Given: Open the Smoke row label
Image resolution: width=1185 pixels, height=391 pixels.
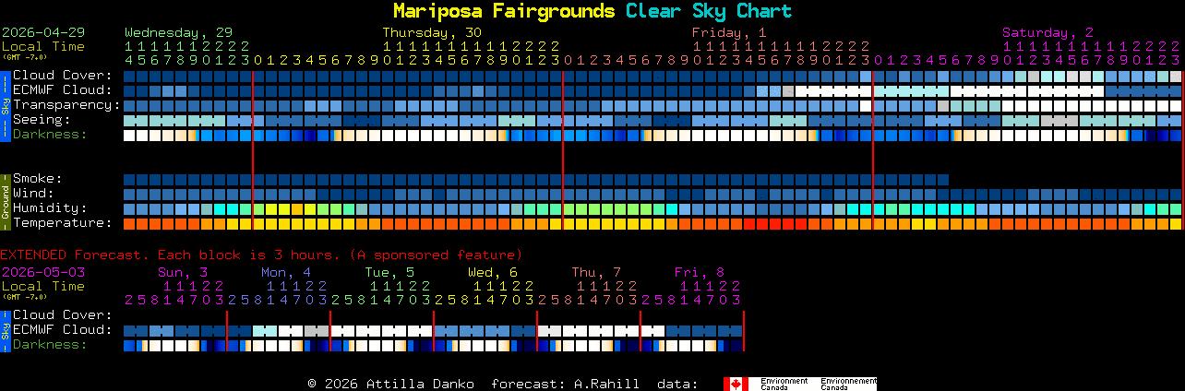Looking at the screenshot, I should point(37,179).
